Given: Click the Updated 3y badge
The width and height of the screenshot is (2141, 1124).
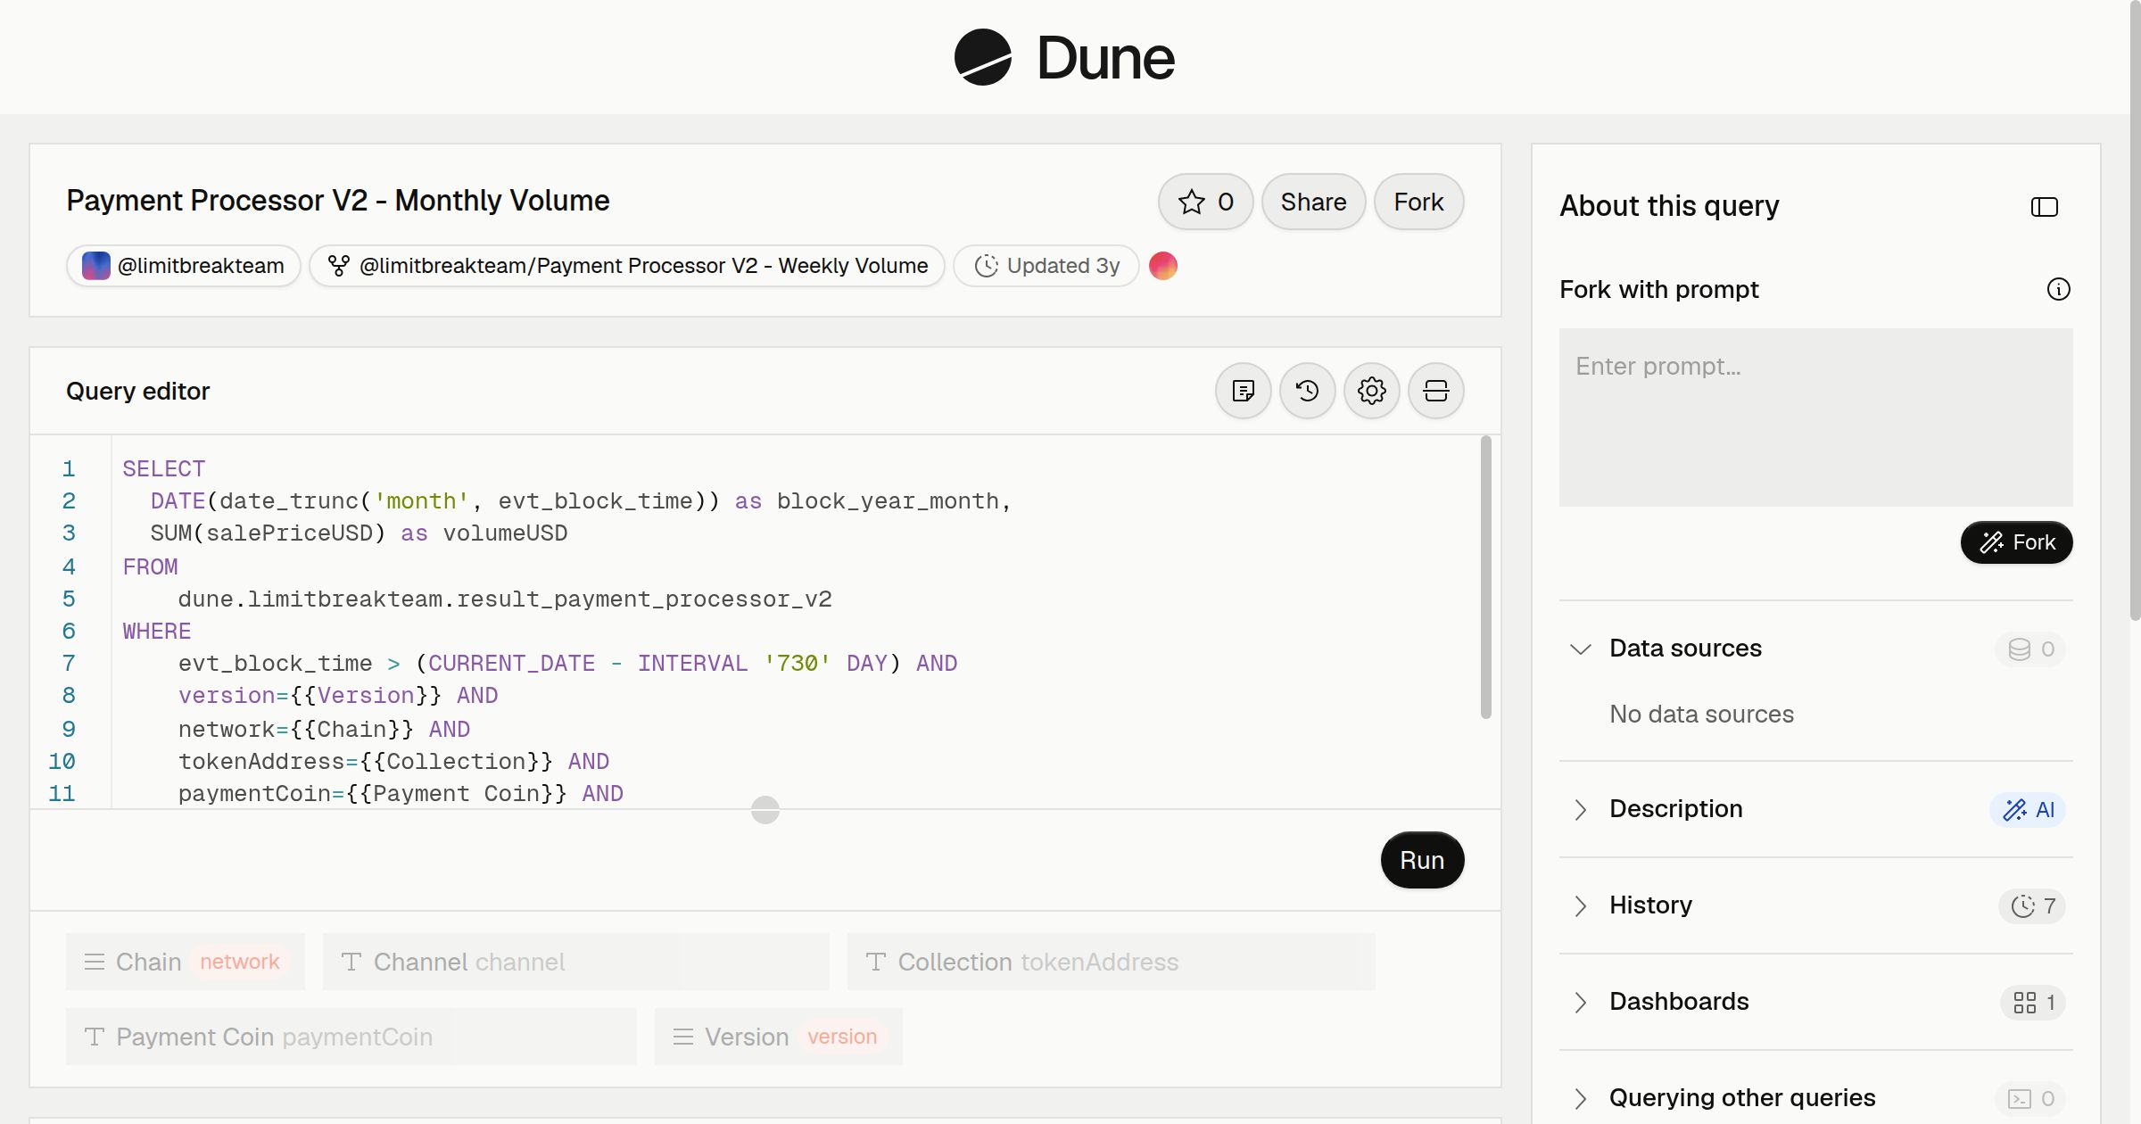Looking at the screenshot, I should [1046, 266].
